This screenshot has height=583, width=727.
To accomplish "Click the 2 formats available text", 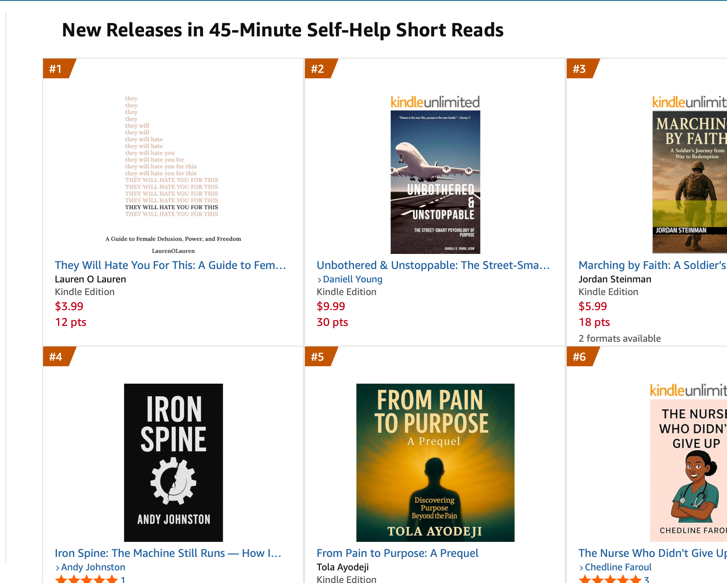I will 619,339.
